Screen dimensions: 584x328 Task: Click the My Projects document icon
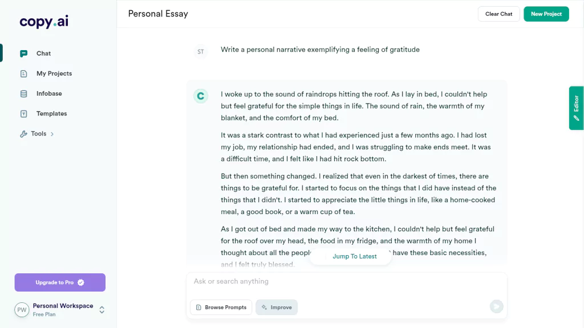24,73
